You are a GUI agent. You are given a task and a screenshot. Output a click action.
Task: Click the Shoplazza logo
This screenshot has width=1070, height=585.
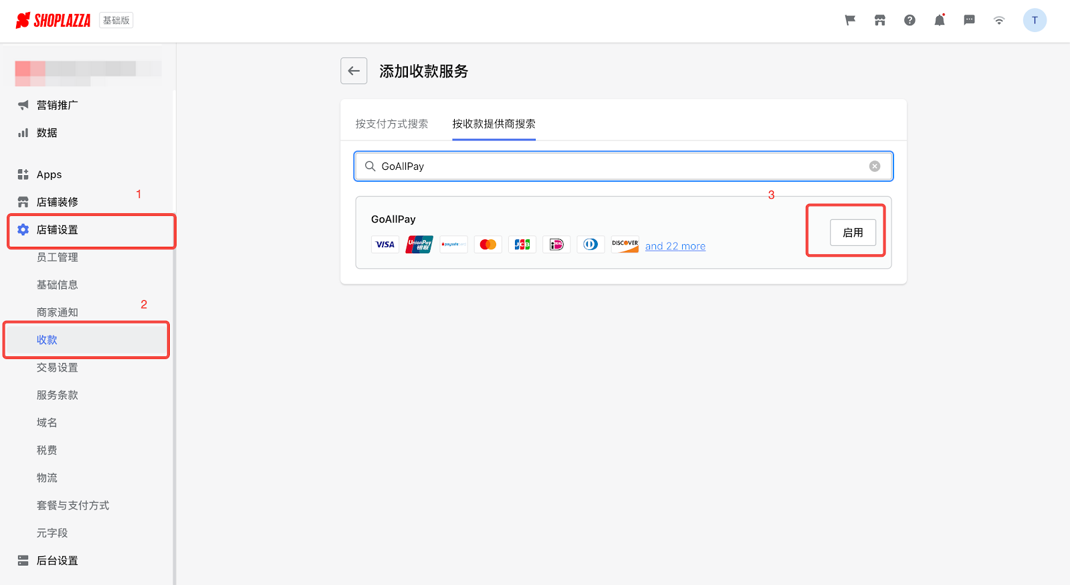[x=53, y=21]
